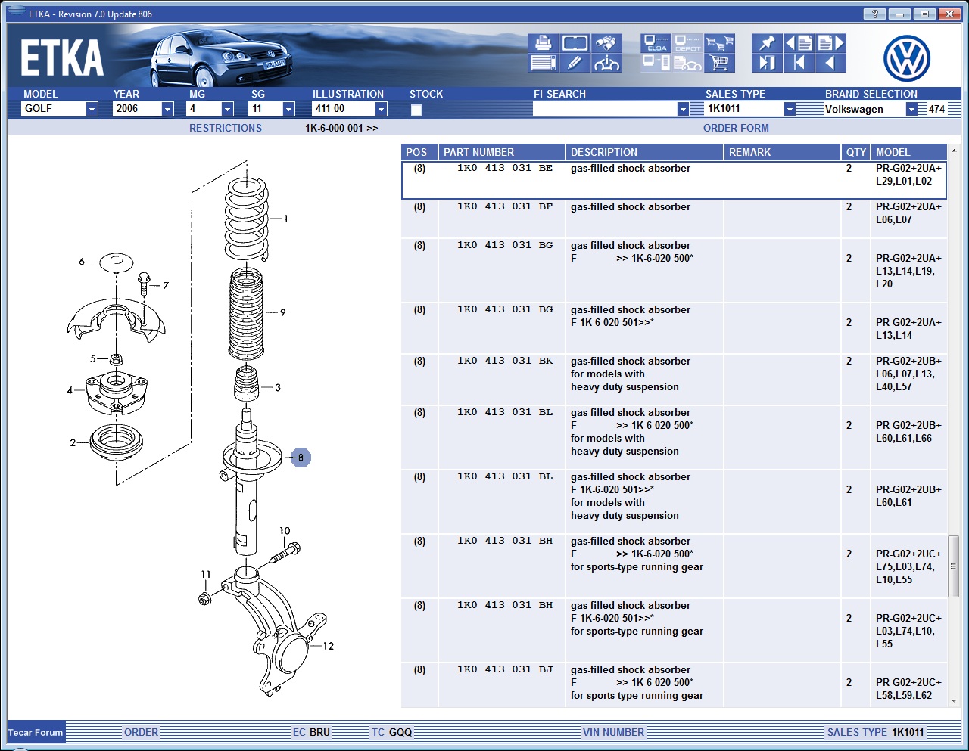Jump to first with the bar-arrow icon
The height and width of the screenshot is (751, 969).
[799, 63]
